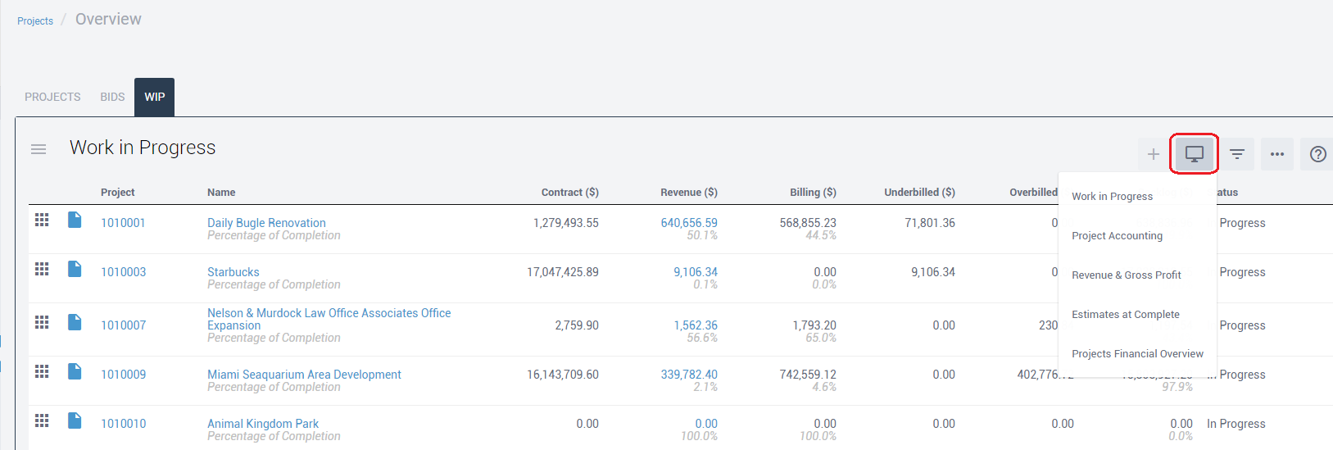The image size is (1333, 450).
Task: Select Project Accounting from the view menu
Action: point(1117,236)
